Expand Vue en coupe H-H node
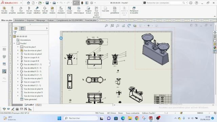217x122 pixels. pos(18,82)
